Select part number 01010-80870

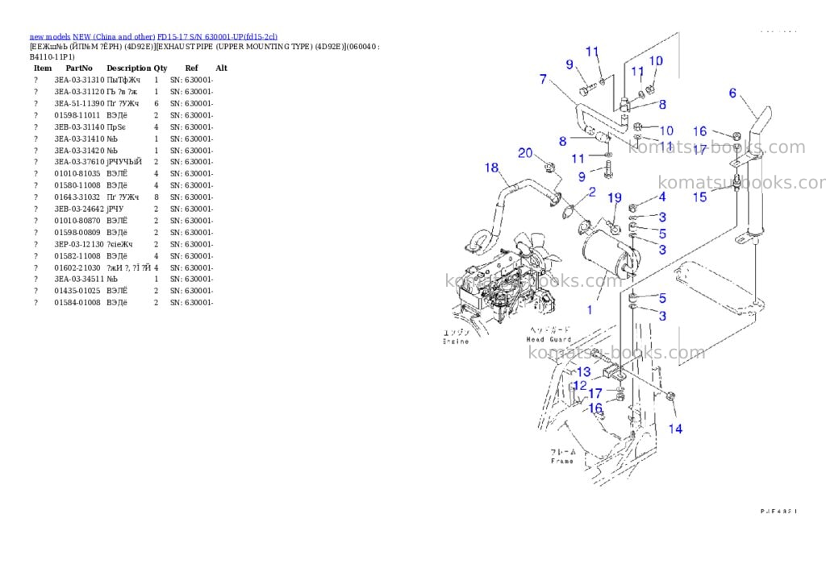point(77,221)
